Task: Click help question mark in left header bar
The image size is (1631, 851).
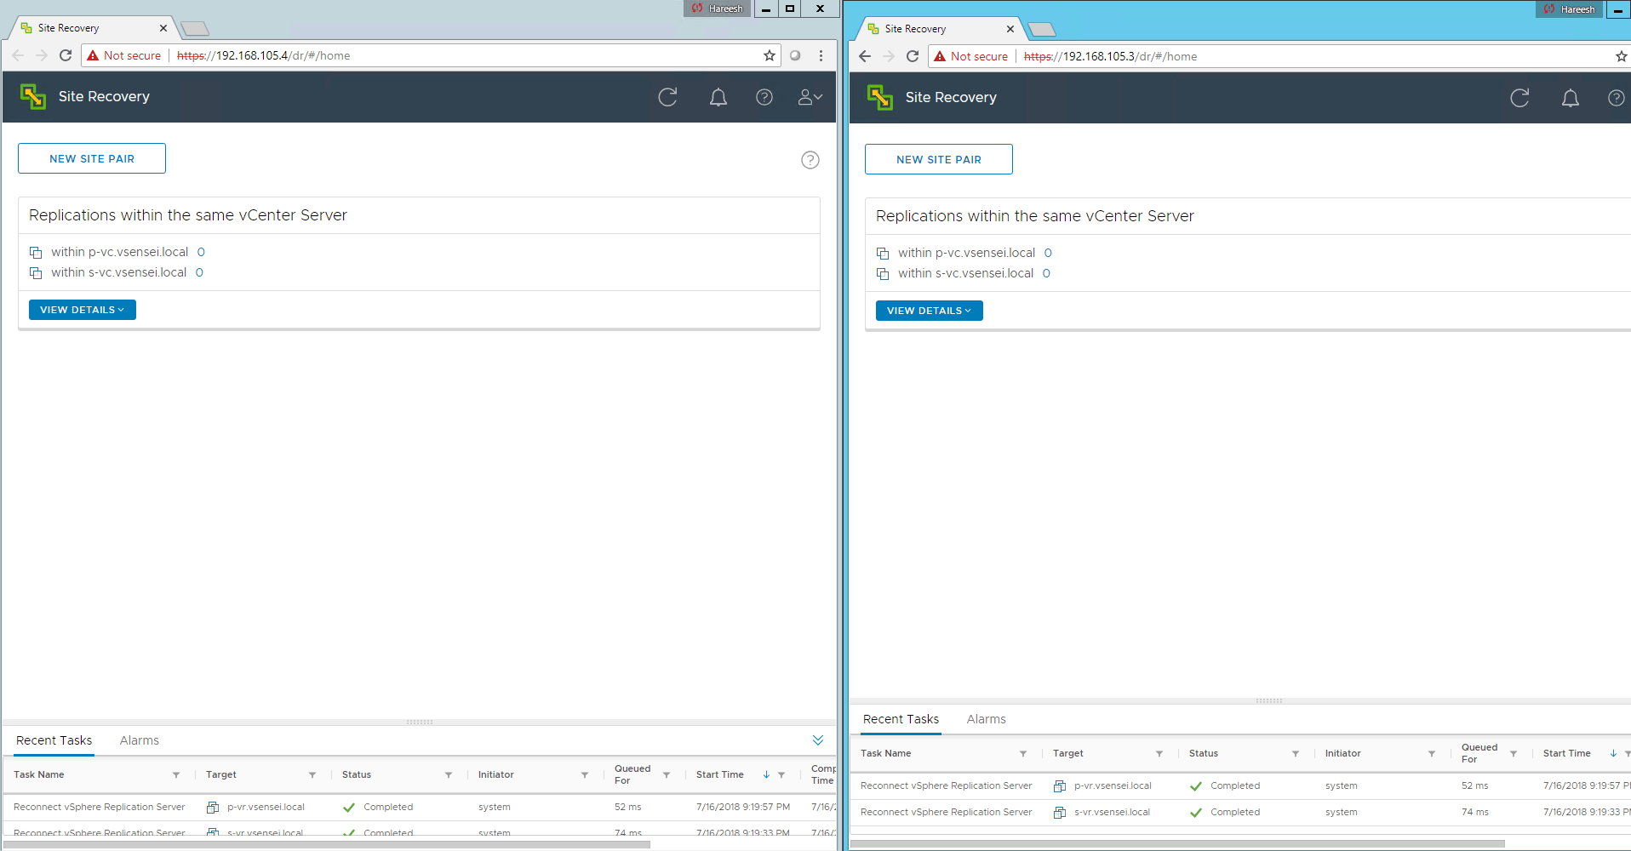Action: point(764,97)
